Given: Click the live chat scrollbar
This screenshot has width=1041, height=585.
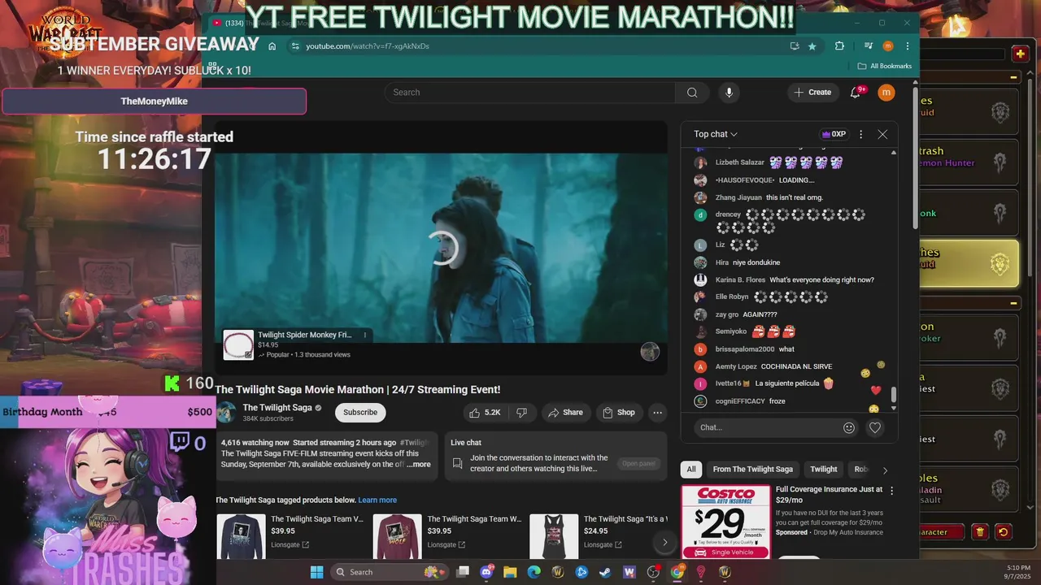Looking at the screenshot, I should 894,395.
